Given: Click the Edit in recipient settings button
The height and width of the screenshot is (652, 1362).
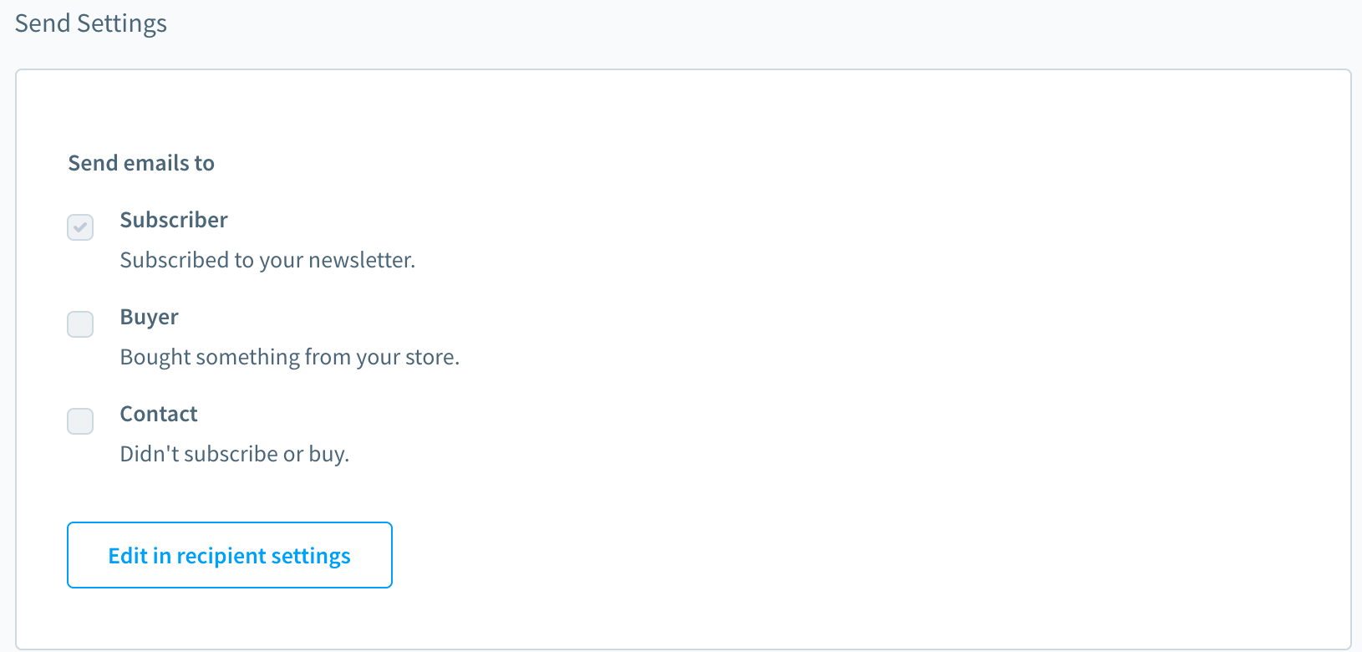Looking at the screenshot, I should click(229, 555).
